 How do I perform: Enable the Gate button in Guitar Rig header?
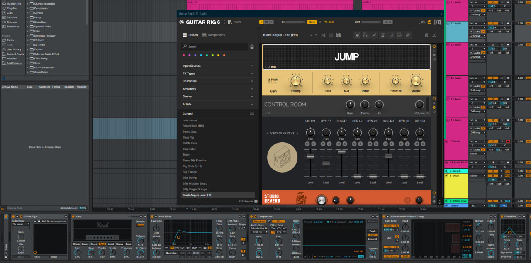coord(312,22)
